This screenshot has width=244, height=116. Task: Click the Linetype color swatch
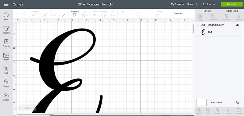pos(45,15)
